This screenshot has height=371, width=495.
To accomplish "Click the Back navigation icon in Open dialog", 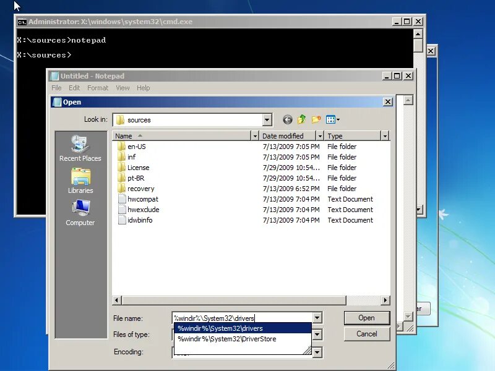I will coord(286,119).
